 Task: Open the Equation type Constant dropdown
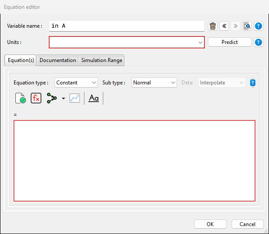[x=76, y=83]
